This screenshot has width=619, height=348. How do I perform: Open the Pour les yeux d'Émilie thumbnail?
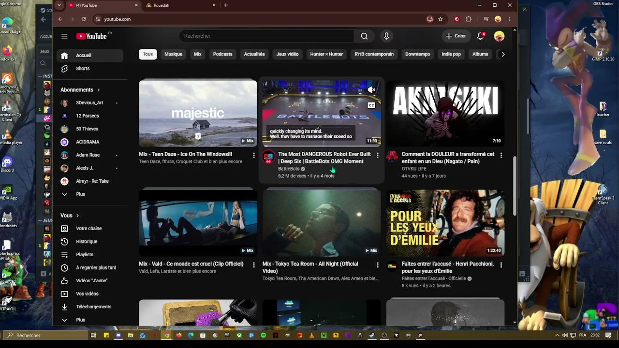click(445, 223)
